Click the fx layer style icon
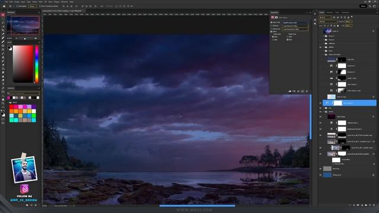 (354, 205)
